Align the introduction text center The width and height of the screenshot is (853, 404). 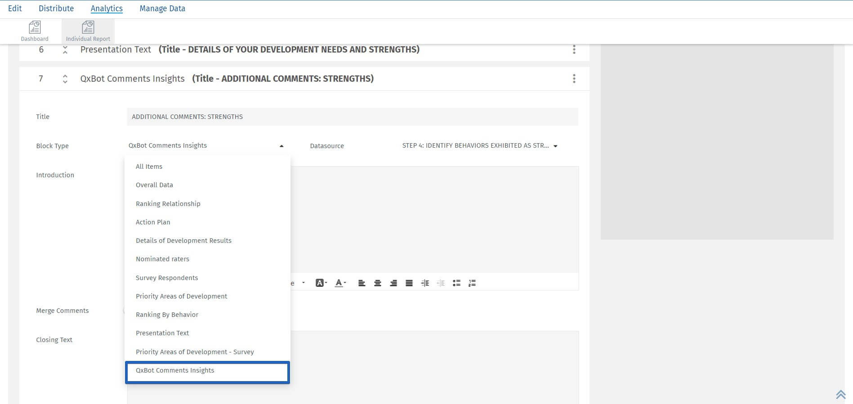(378, 283)
